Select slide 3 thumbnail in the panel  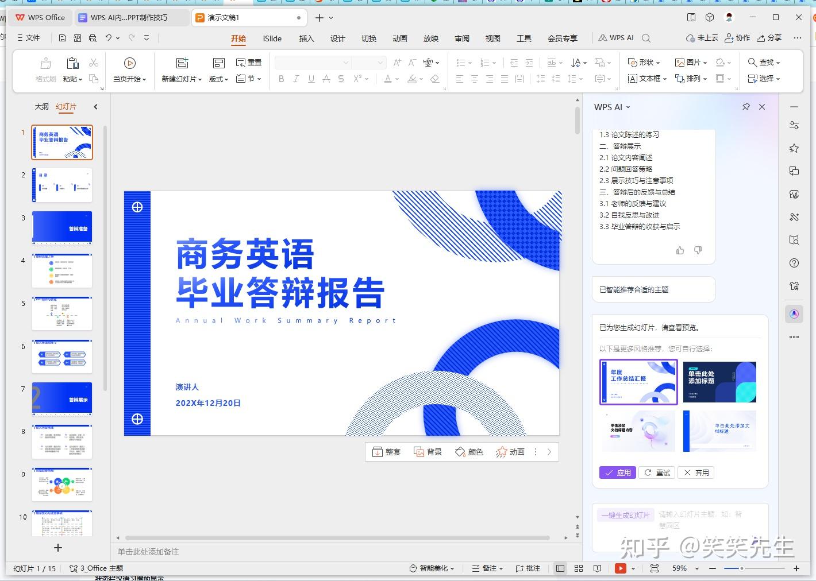(61, 227)
